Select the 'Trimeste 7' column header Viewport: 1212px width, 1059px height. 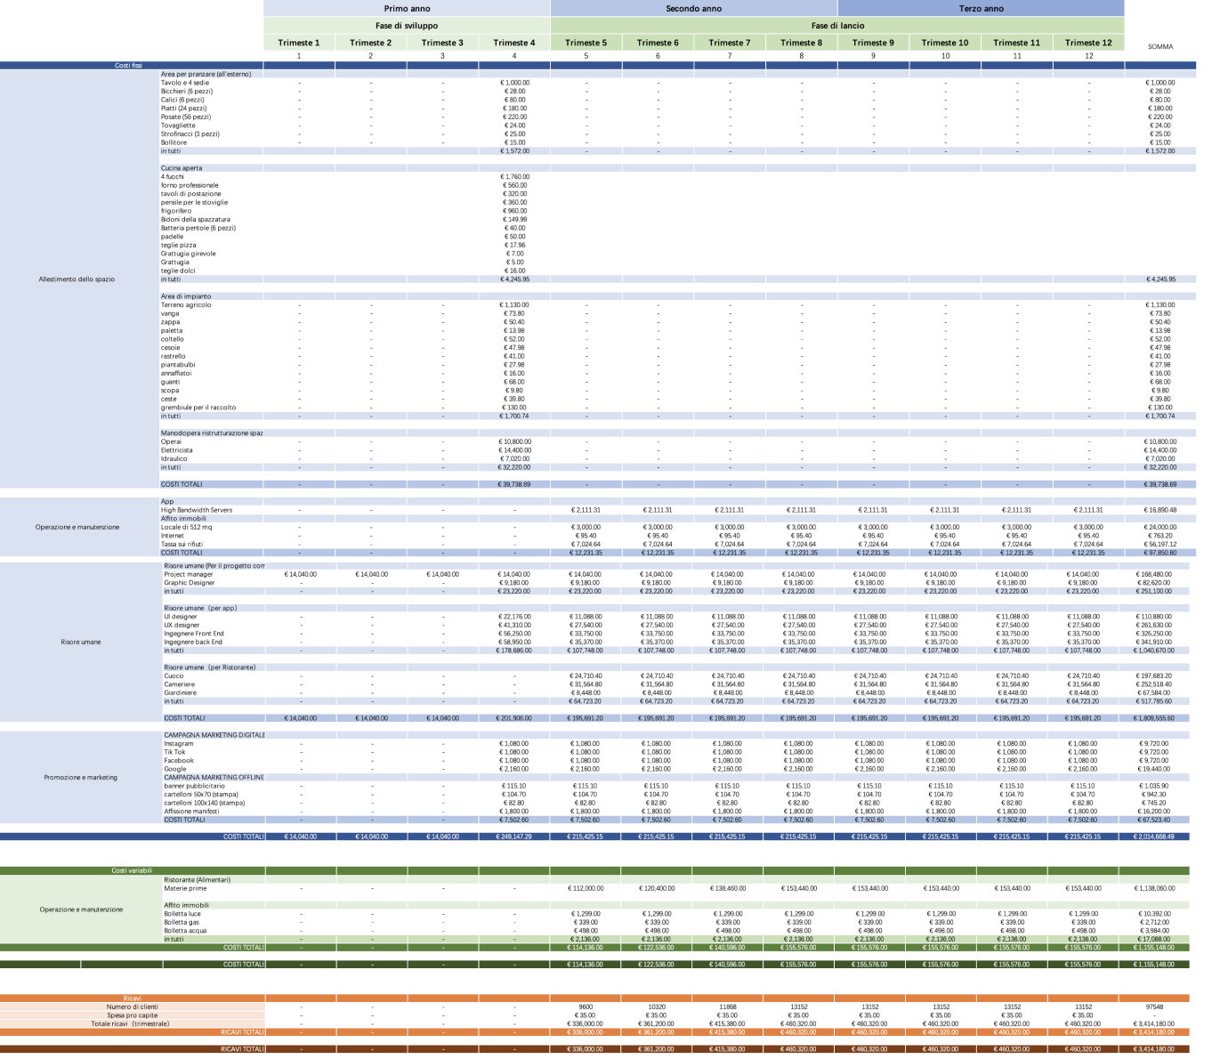(x=730, y=43)
